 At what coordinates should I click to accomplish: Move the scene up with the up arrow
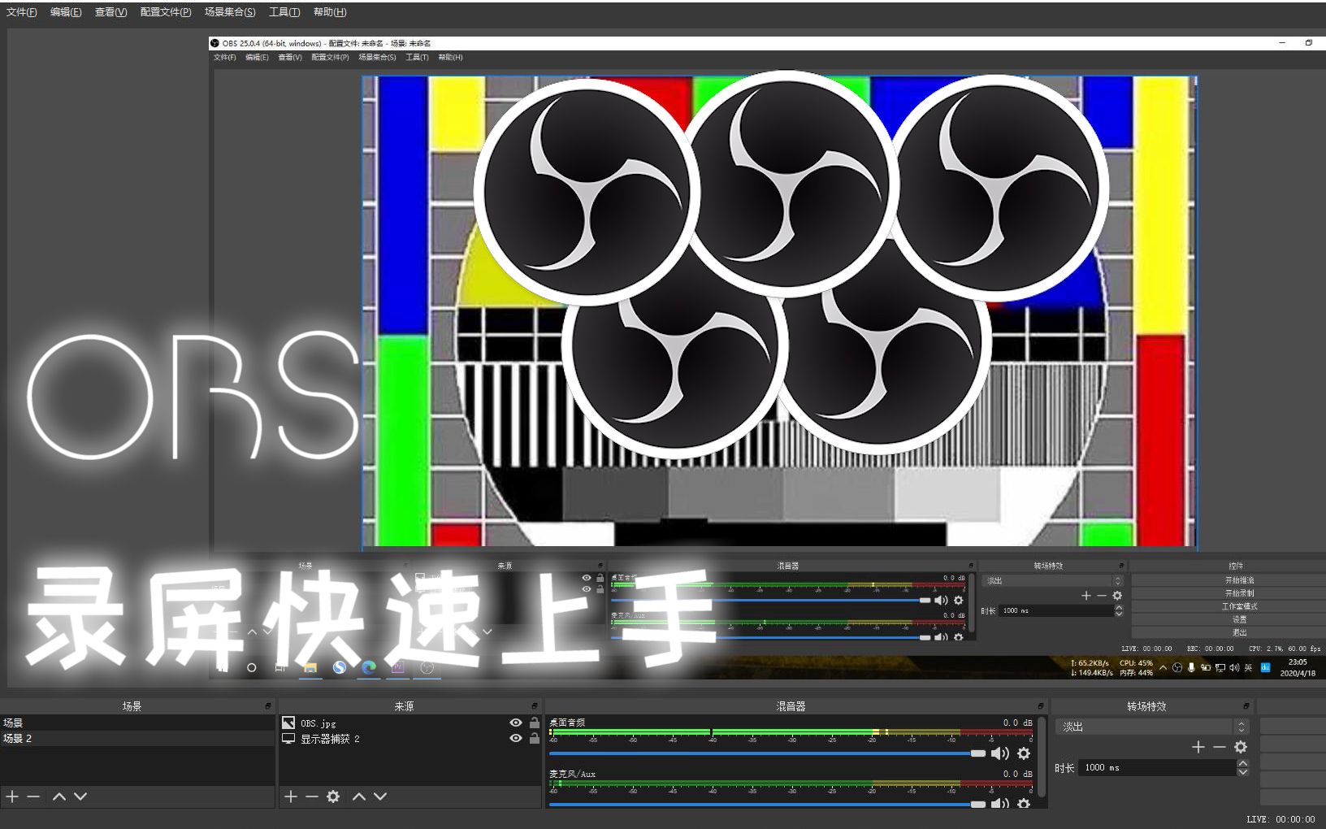click(x=59, y=796)
